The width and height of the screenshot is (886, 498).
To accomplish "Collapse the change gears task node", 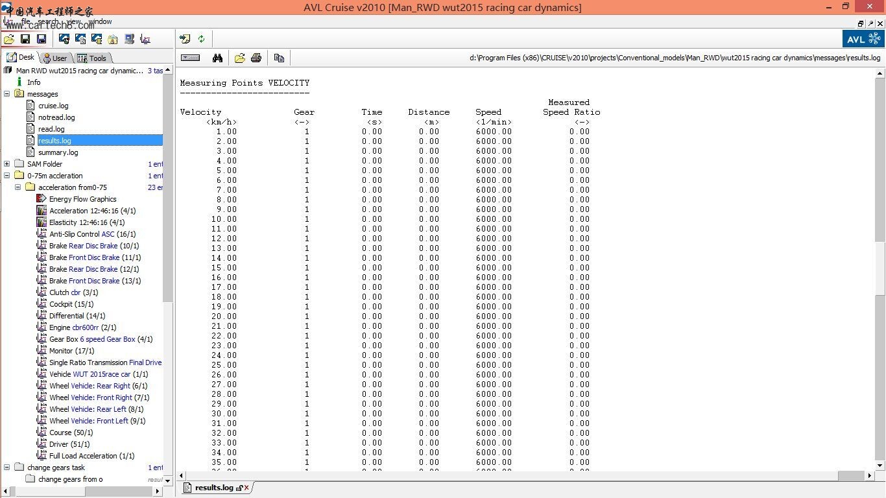I will [7, 468].
